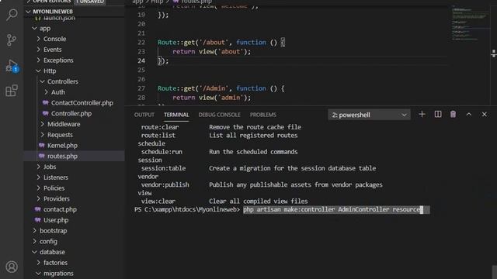Open Controller.php file
Viewport: 497px width, 279px height.
[71, 114]
